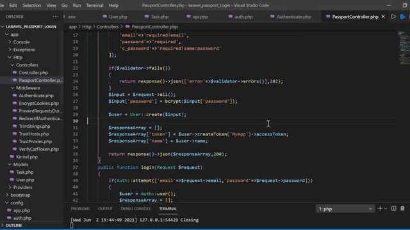The image size is (410, 230).
Task: Open the Selection menu
Action: [31, 5]
